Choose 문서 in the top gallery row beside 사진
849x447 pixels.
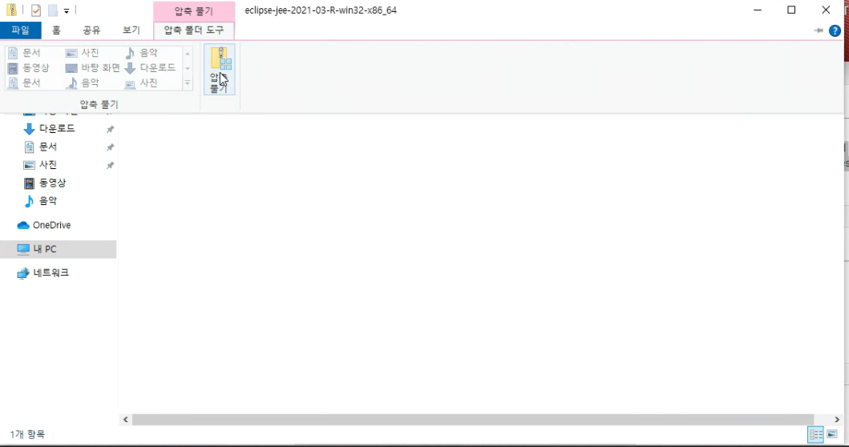tap(24, 53)
